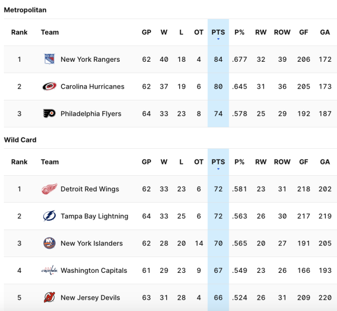337x311 pixels.
Task: Open the Washington Capitals team link
Action: (x=93, y=271)
